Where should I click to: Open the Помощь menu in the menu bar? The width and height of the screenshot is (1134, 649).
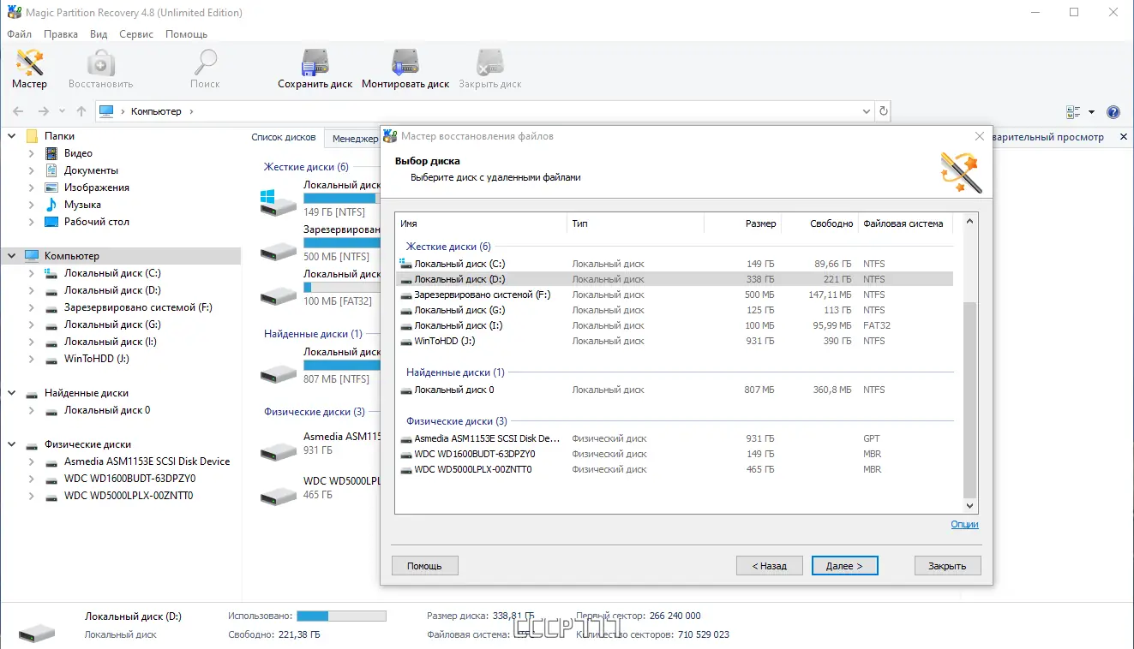click(186, 34)
